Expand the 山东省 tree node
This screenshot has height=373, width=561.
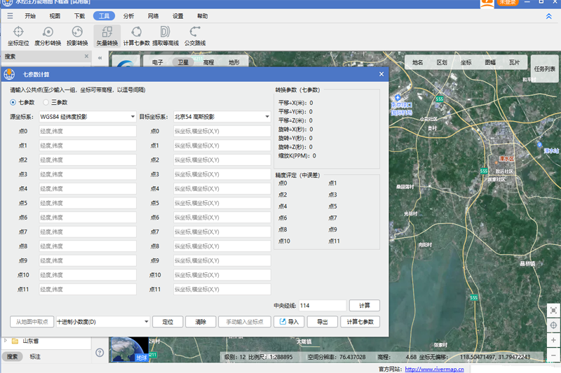[6, 341]
